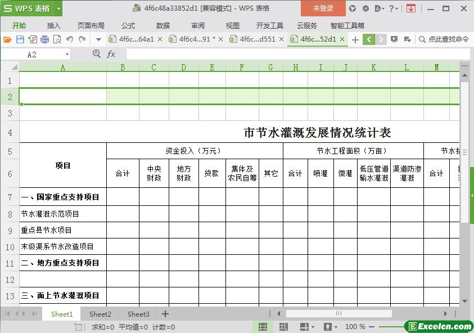Image resolution: width=474 pixels, height=333 pixels.
Task: Jump to the first sheet with navigation arrow
Action: [x=7, y=314]
